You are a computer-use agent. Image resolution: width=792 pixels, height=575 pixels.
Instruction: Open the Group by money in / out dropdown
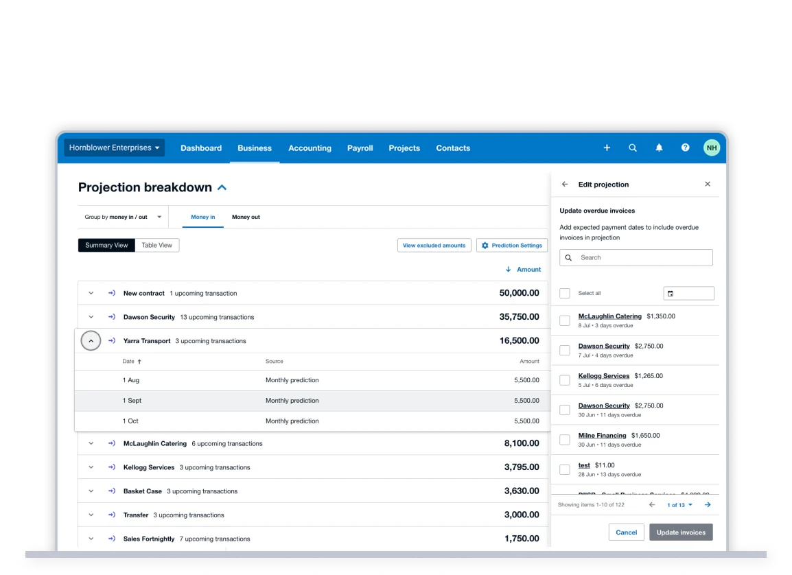point(123,217)
